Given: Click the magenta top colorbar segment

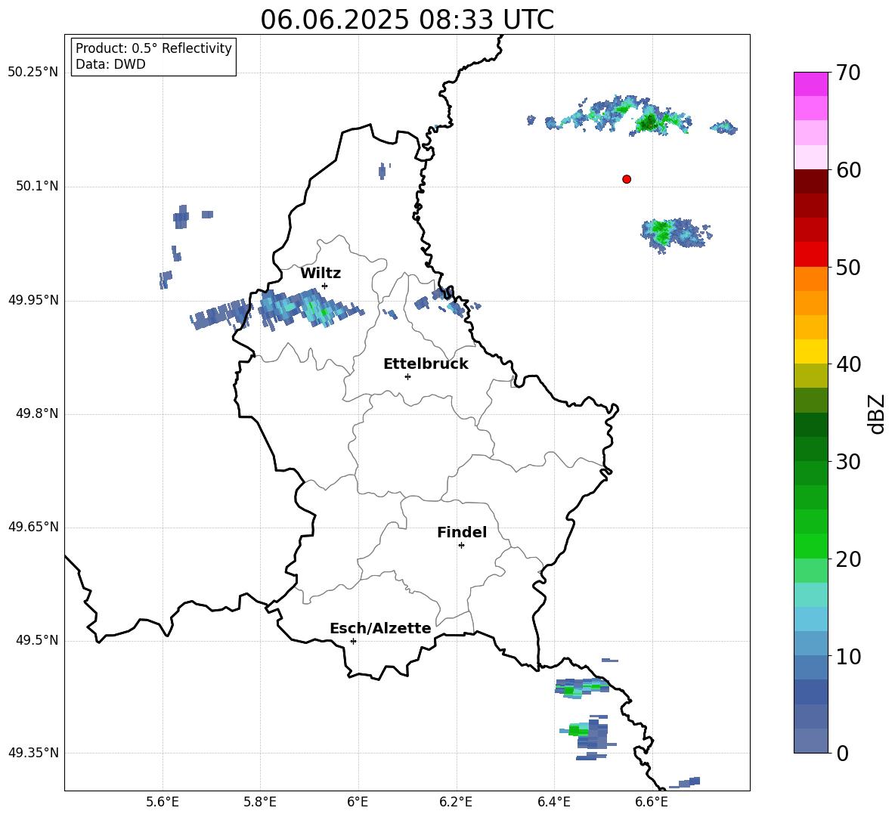Looking at the screenshot, I should pos(810,85).
